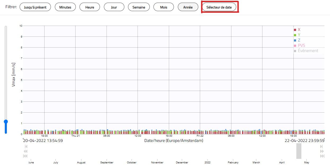The image size is (330, 166).
Task: Switch the filter to Heure
Action: point(90,7)
